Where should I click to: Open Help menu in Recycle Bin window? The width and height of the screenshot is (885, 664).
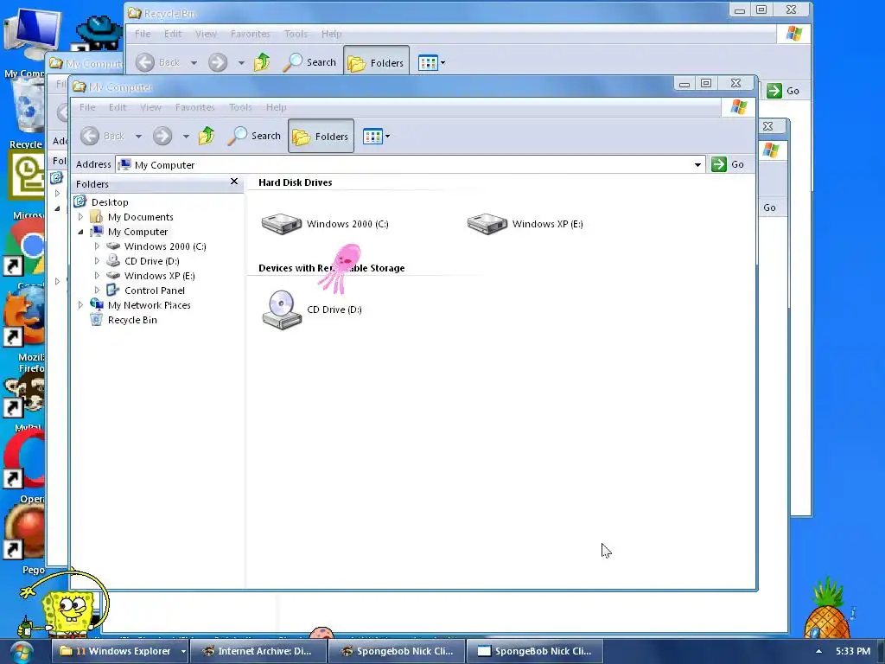(x=331, y=34)
